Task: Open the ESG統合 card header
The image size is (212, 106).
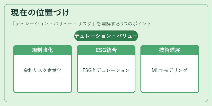Action: [106, 50]
